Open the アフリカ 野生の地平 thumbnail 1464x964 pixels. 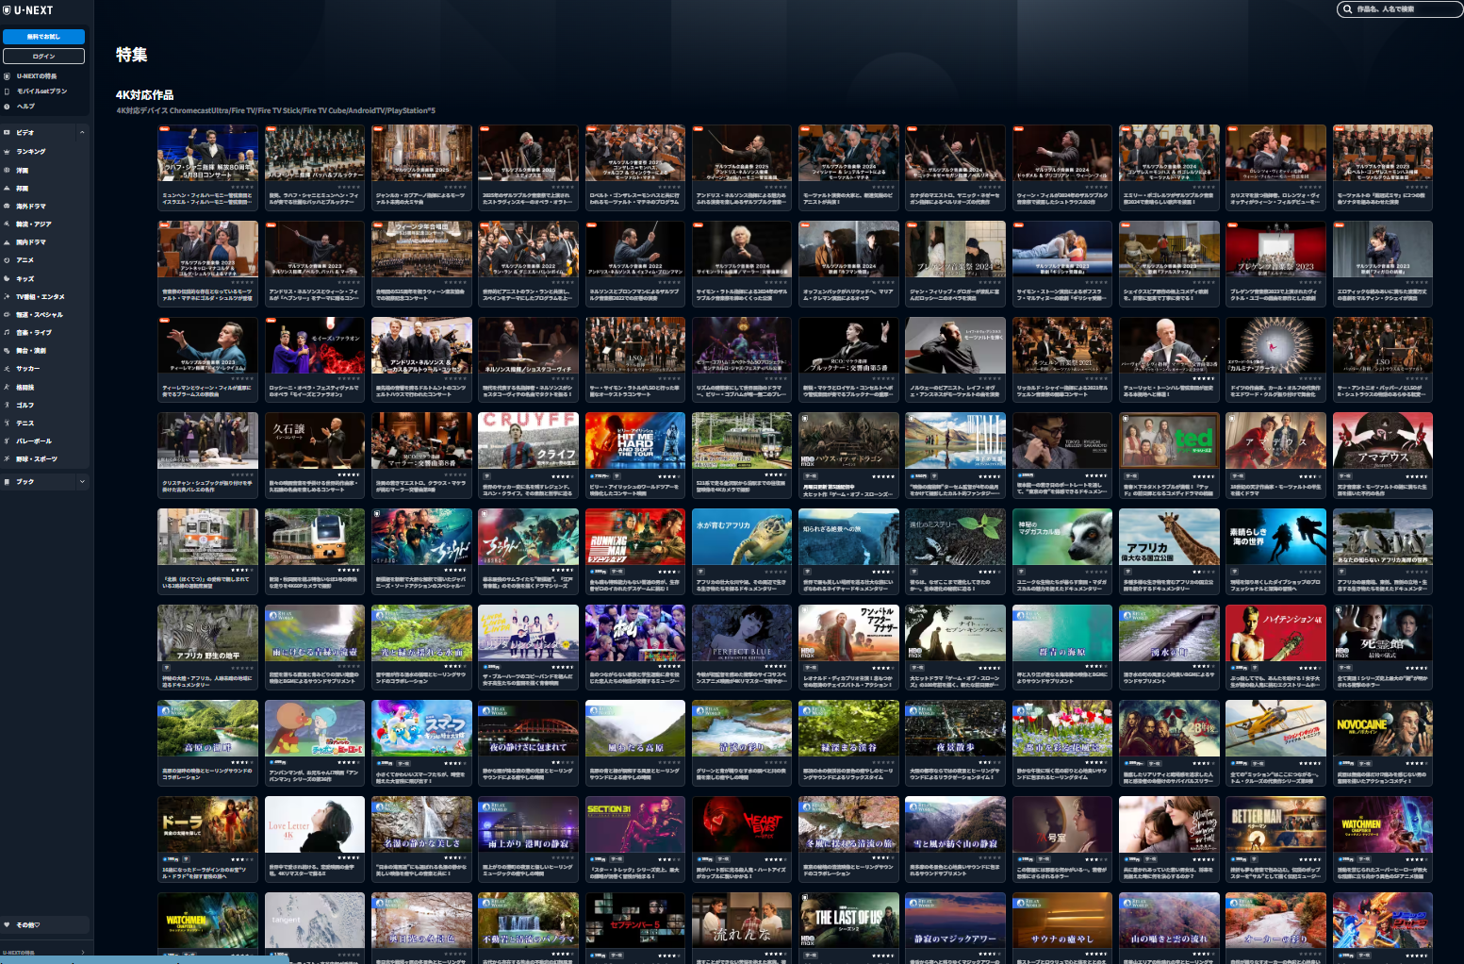coord(207,633)
